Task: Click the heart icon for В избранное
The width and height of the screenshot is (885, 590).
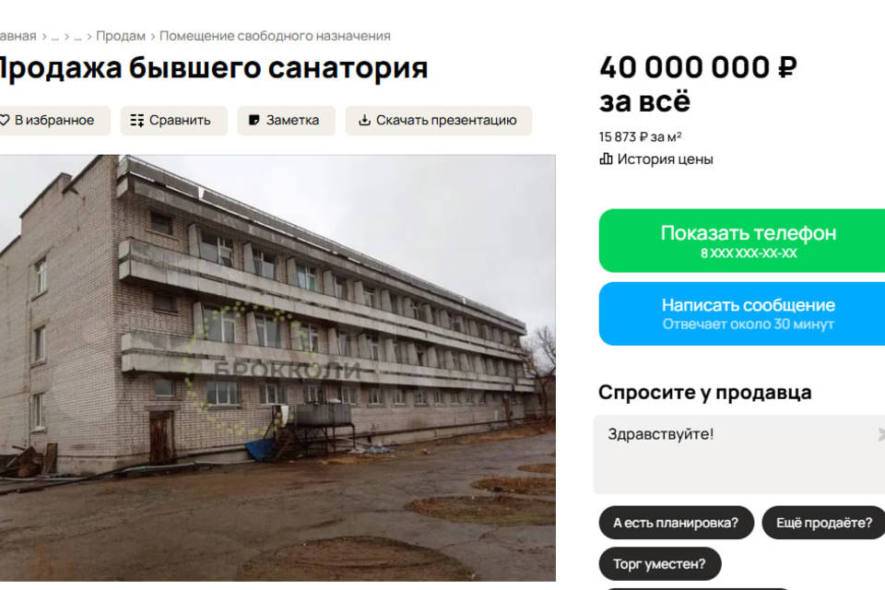Action: coord(5,120)
